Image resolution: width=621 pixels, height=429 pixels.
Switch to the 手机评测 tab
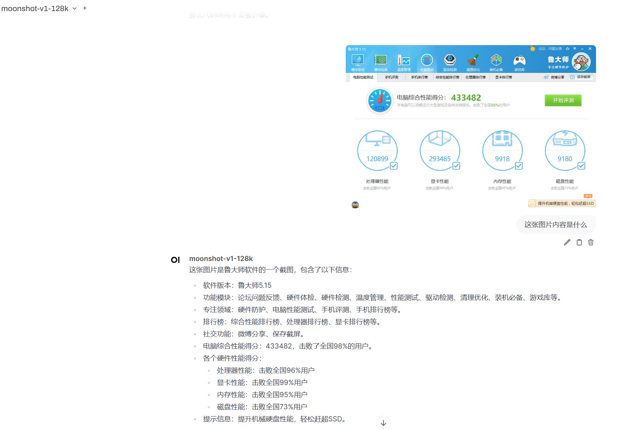coord(391,77)
